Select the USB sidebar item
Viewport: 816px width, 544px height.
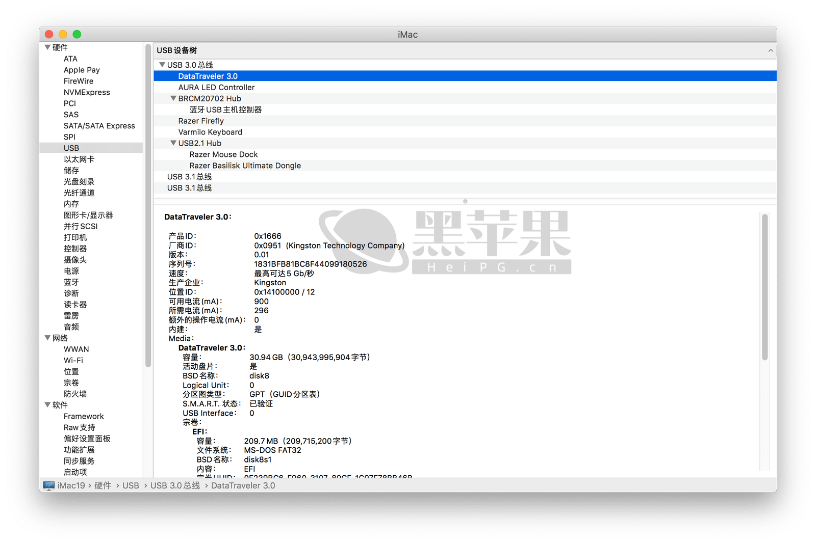point(91,148)
